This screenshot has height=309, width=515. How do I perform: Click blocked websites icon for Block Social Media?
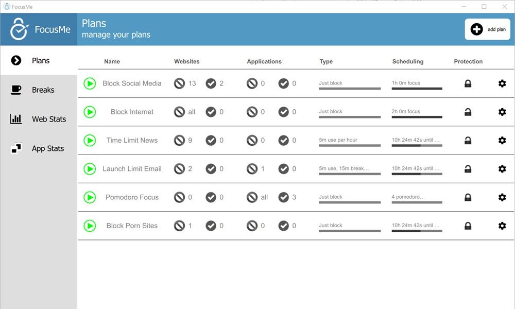pos(179,83)
